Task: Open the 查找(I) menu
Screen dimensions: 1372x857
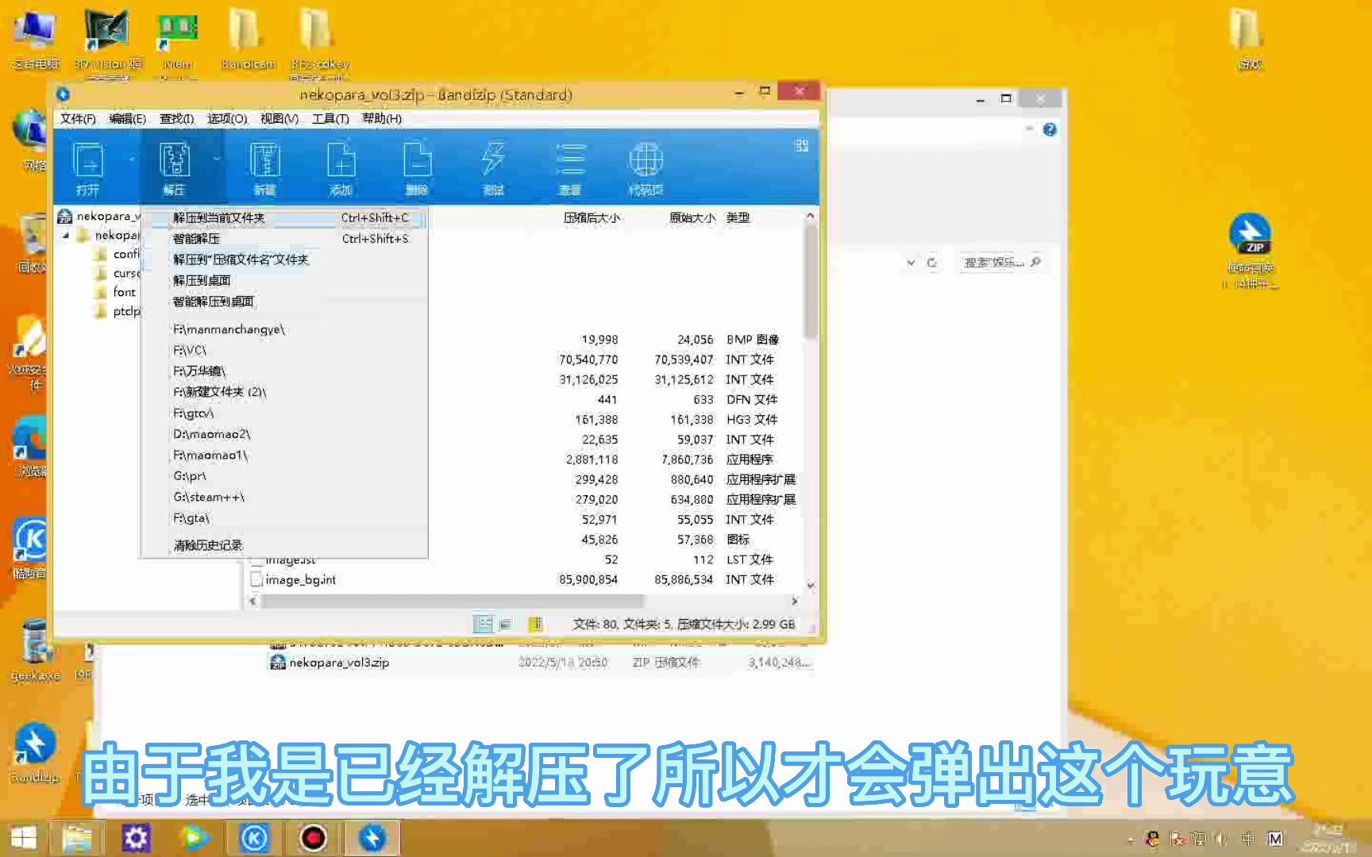Action: tap(177, 119)
